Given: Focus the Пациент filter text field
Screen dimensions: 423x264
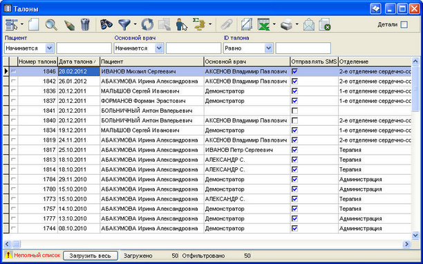Looking at the screenshot, I should pyautogui.click(x=84, y=48).
